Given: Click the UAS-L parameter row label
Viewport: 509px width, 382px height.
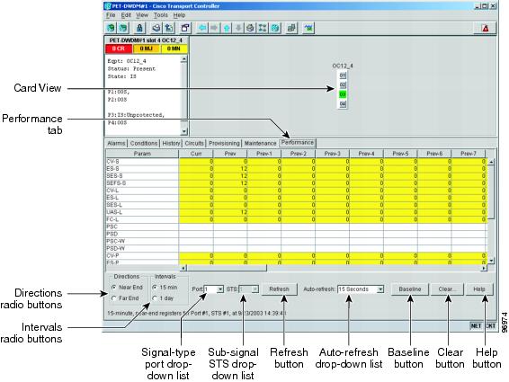Looking at the screenshot, I should pos(142,212).
